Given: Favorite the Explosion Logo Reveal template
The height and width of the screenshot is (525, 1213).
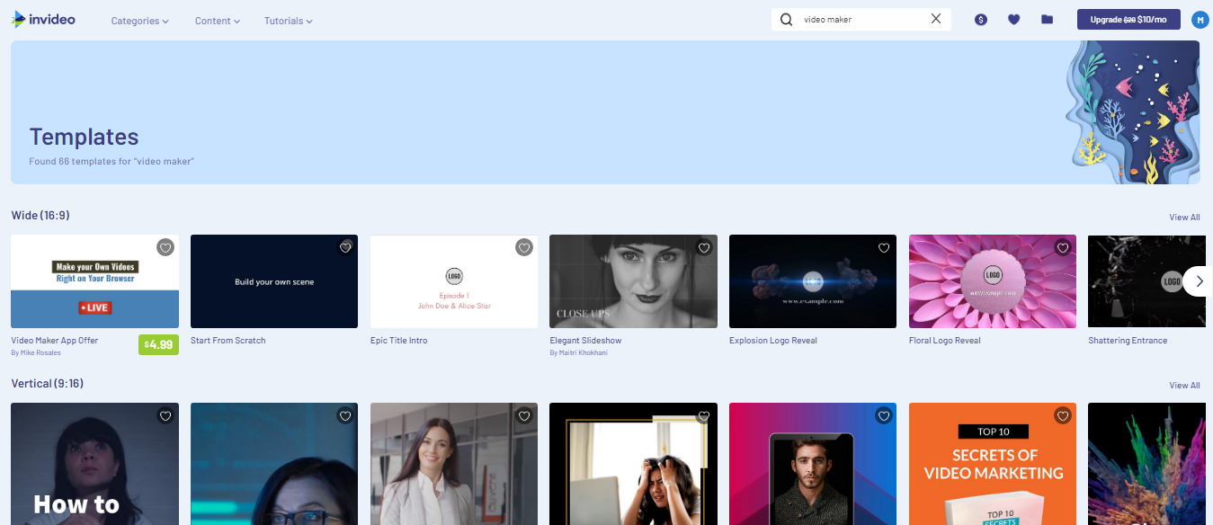Looking at the screenshot, I should (x=883, y=247).
